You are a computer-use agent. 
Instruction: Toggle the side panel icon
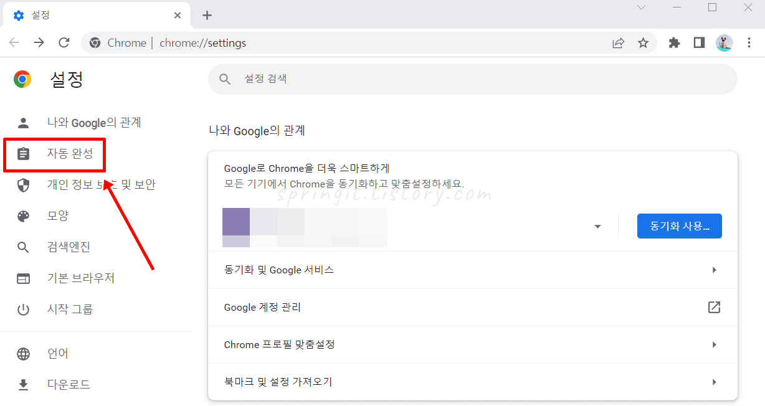[x=699, y=43]
